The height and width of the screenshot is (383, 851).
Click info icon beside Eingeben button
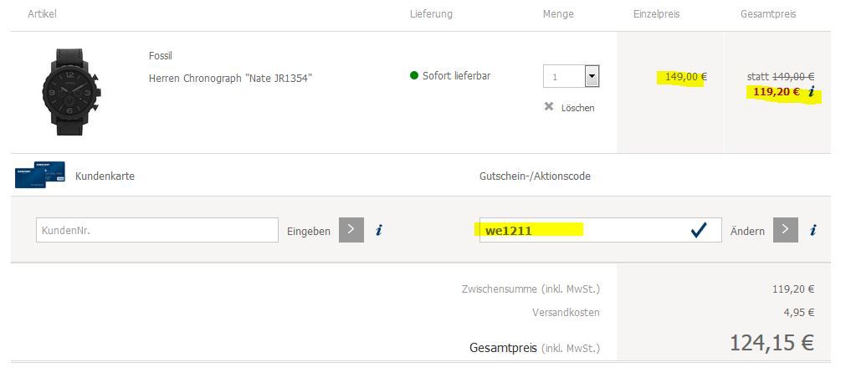coord(379,231)
